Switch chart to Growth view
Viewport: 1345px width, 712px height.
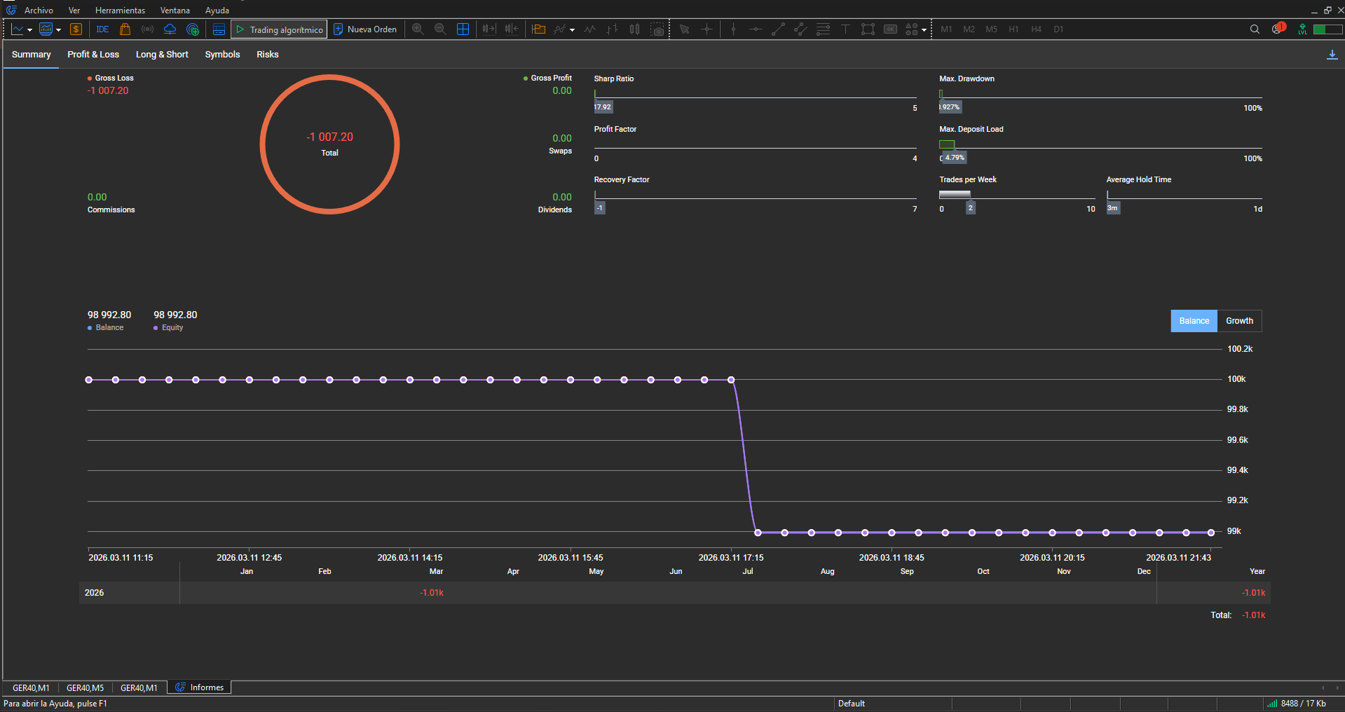[1239, 321]
